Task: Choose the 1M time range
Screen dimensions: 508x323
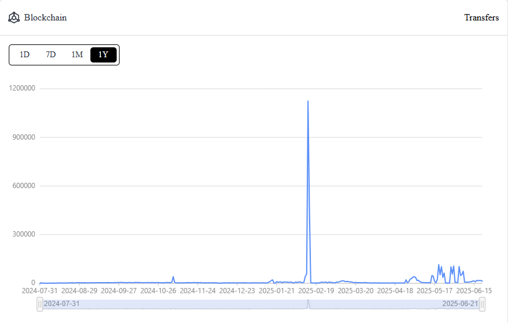Action: (x=77, y=54)
